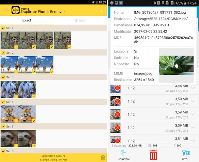Tap the NFC icon in the status bar

pos(159,3)
